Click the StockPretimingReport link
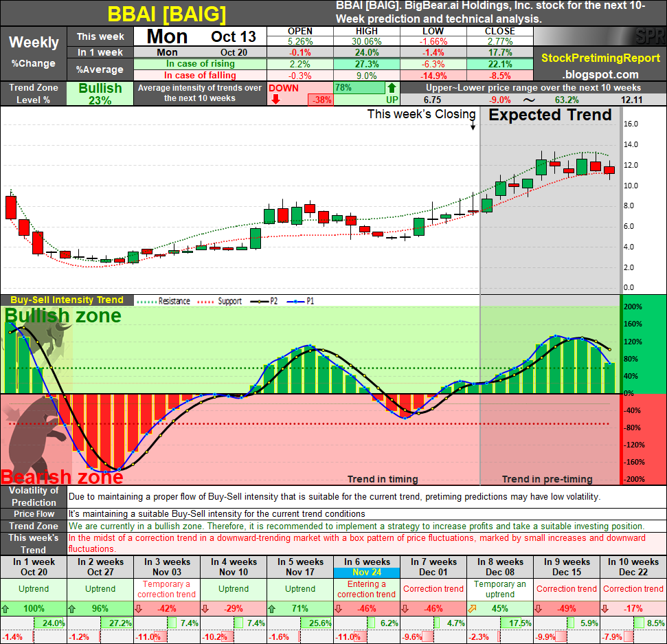This screenshot has height=644, width=667. tap(600, 58)
